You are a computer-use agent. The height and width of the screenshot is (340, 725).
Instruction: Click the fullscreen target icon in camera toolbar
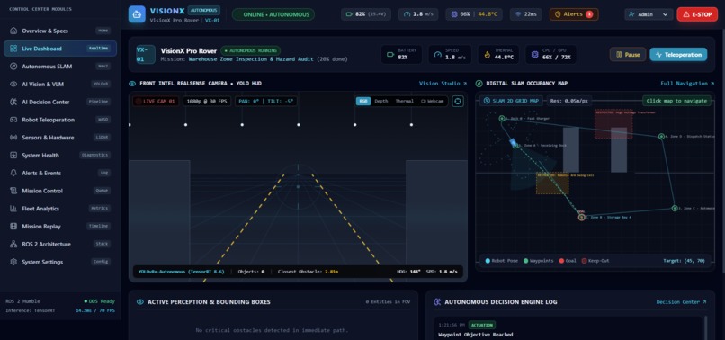[458, 101]
